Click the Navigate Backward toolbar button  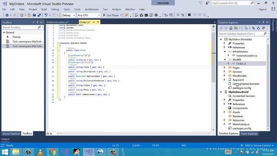7,15
